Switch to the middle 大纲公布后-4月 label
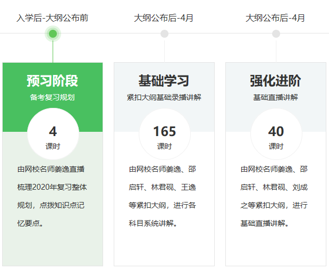The height and width of the screenshot is (270, 329). [164, 18]
